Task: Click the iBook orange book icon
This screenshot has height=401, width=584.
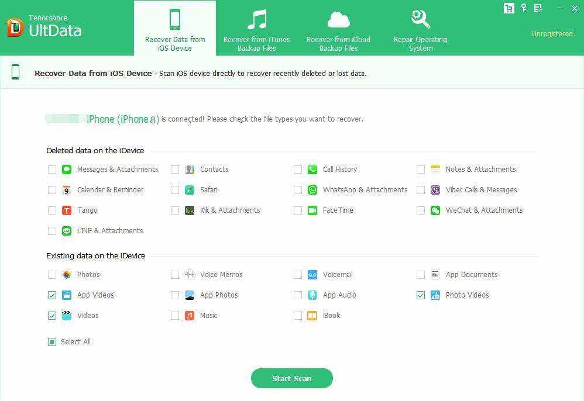Action: [x=312, y=316]
